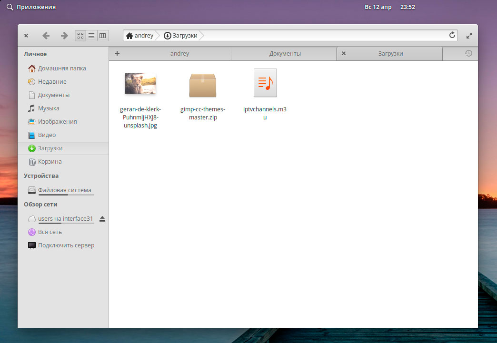Screen dimensions: 497x343
Task: Switch to icon grid view
Action: pos(80,36)
